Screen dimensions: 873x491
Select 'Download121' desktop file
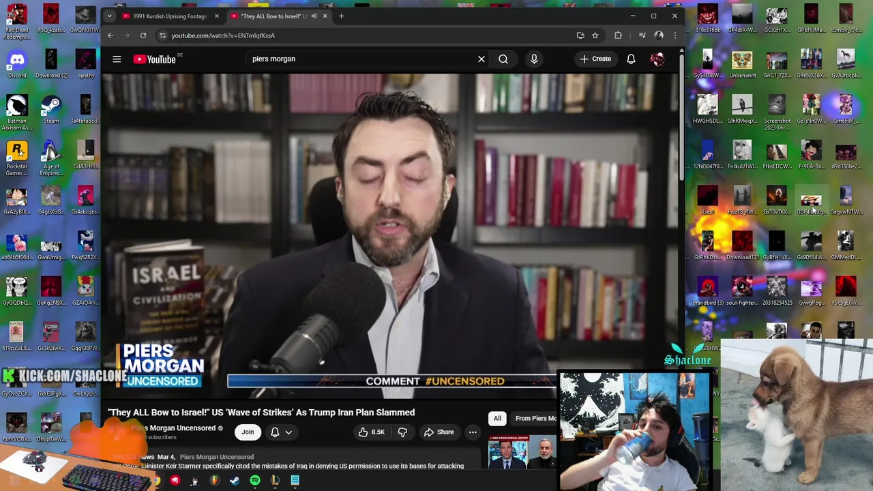[742, 246]
